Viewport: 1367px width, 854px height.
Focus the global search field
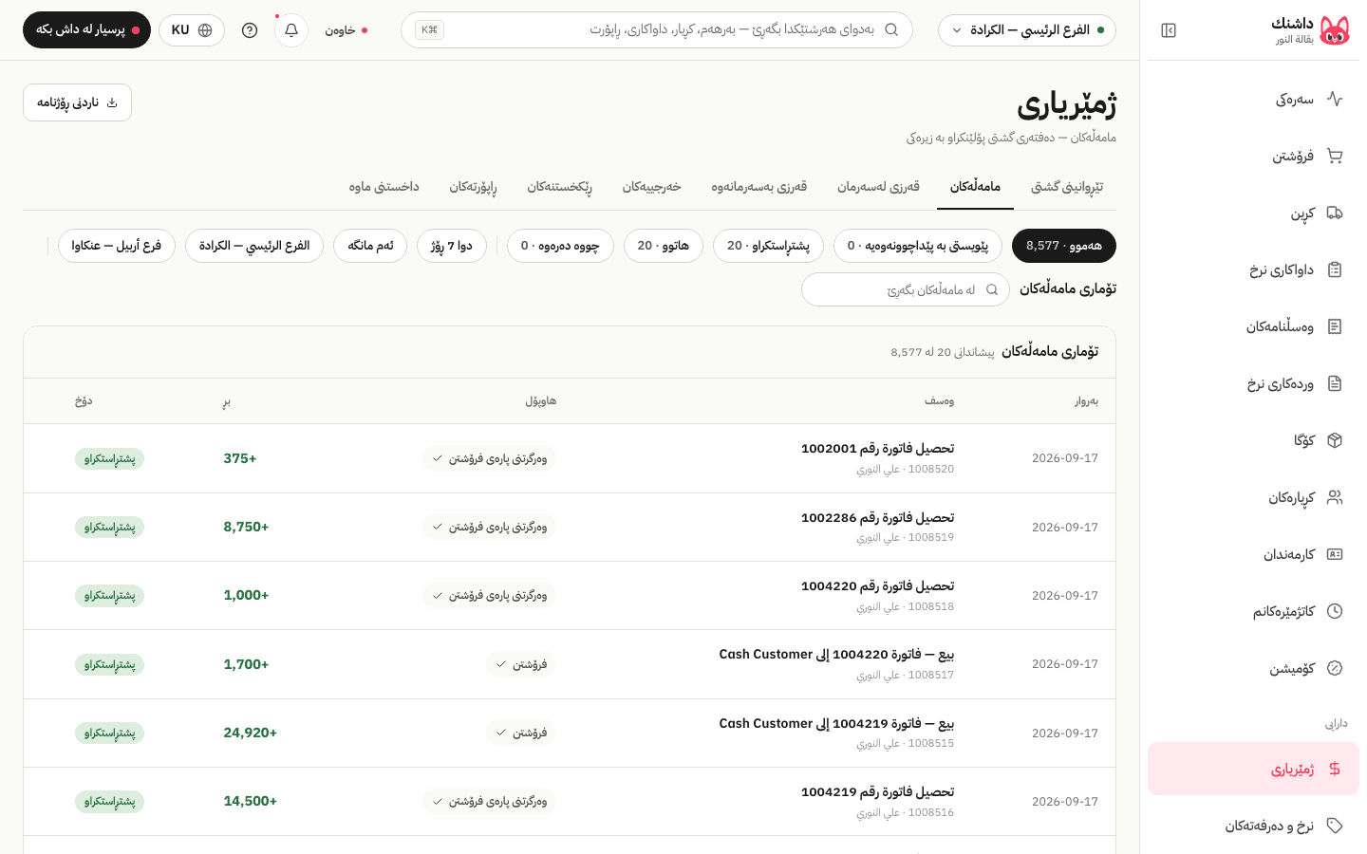click(657, 30)
